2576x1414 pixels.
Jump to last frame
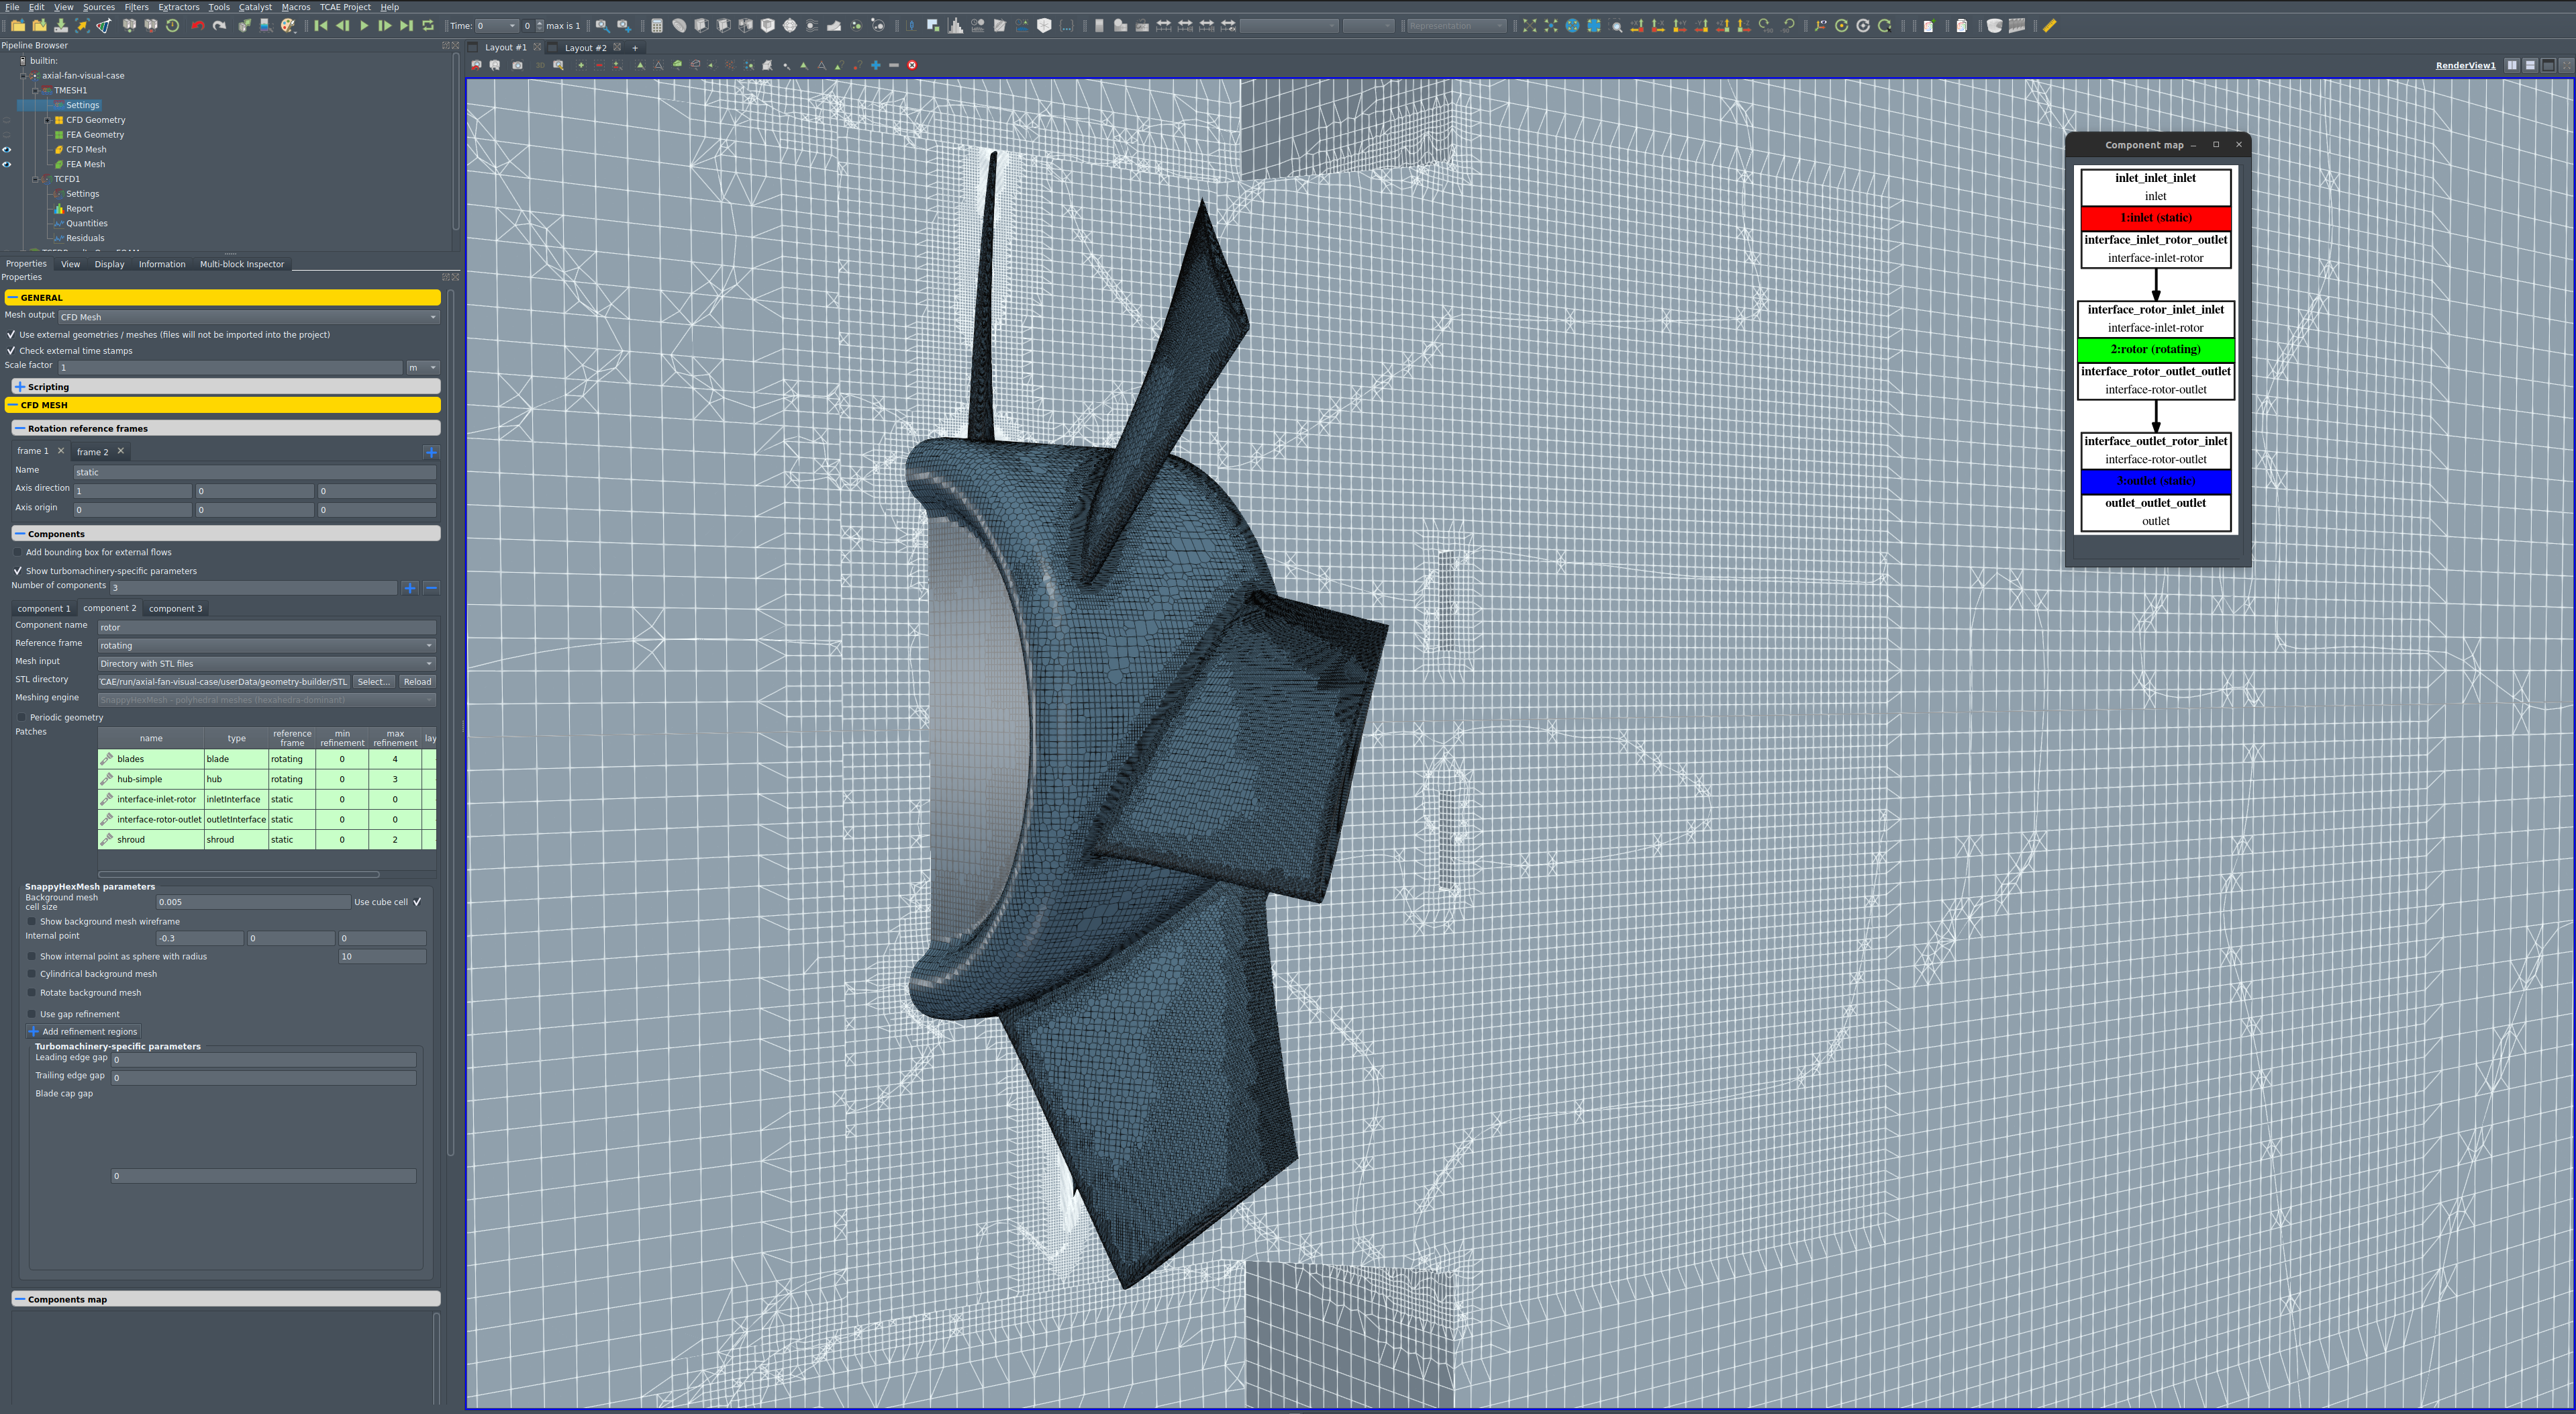(406, 26)
